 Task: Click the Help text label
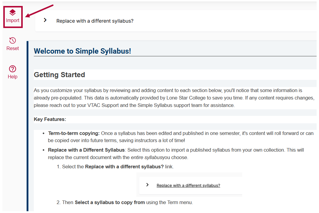point(13,77)
